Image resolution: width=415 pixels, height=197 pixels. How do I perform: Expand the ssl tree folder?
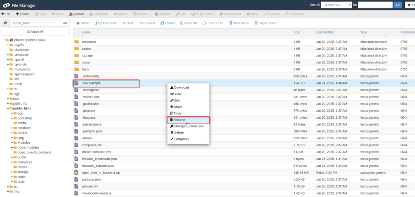(8, 187)
